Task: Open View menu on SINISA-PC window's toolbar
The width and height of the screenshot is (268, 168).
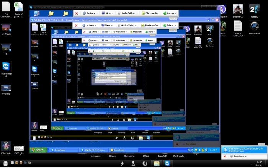Action: [x=107, y=26]
